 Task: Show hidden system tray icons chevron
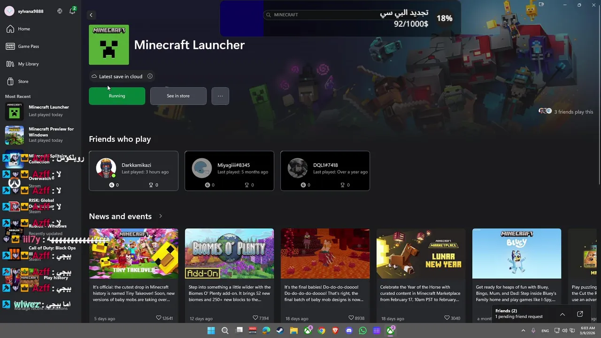click(523, 330)
